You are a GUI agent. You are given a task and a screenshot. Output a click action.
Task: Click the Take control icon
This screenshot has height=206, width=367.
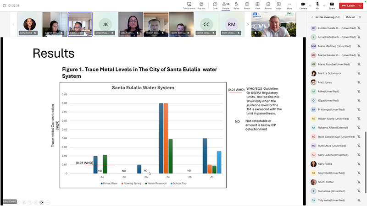pyautogui.click(x=189, y=5)
